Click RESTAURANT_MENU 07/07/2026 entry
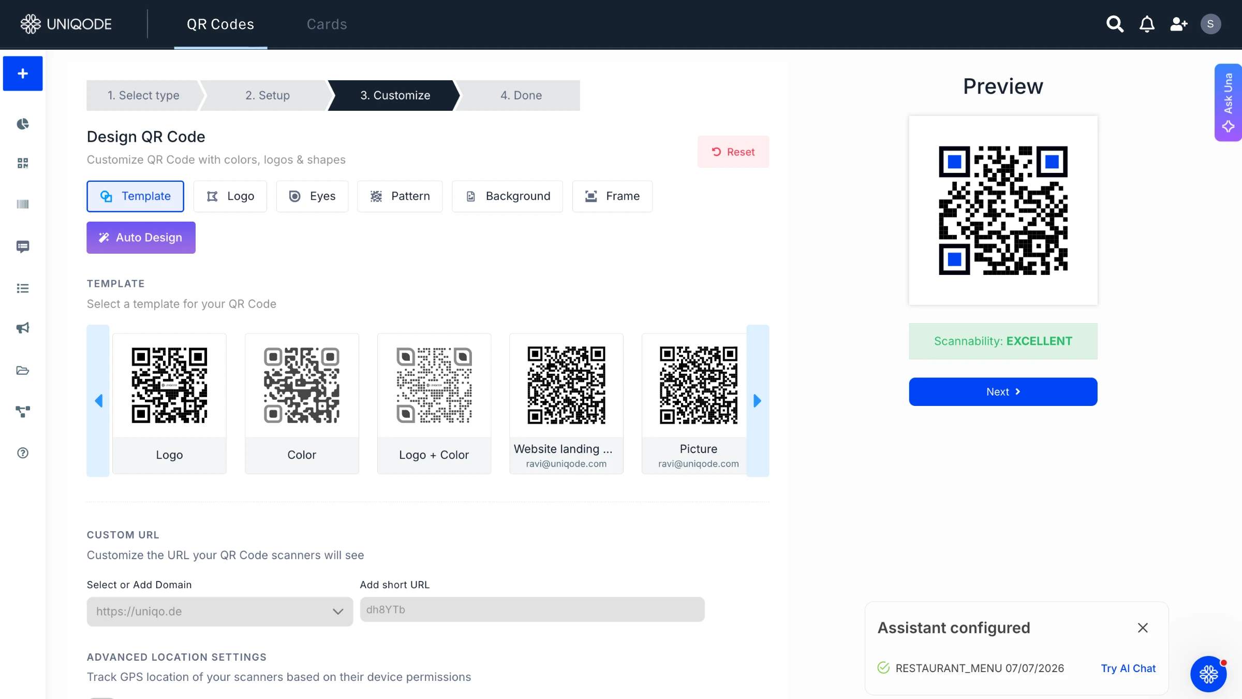Screen dimensions: 1242x699 (980, 668)
